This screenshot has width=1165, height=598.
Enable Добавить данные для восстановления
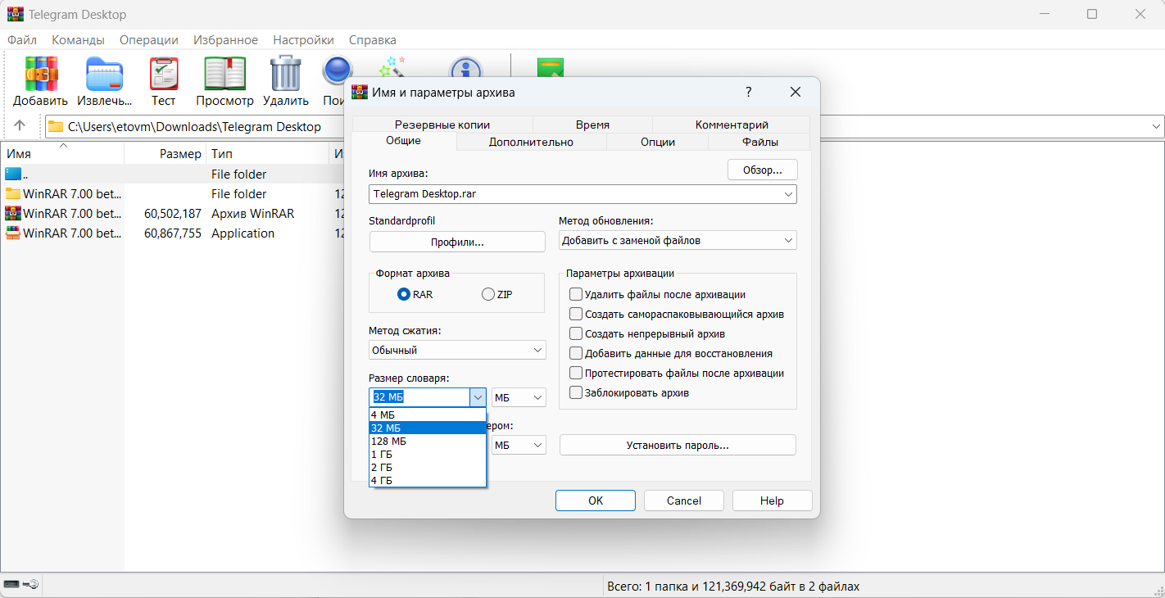(576, 353)
